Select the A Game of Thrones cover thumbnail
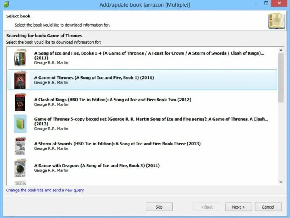The width and height of the screenshot is (290, 218). 20,80
